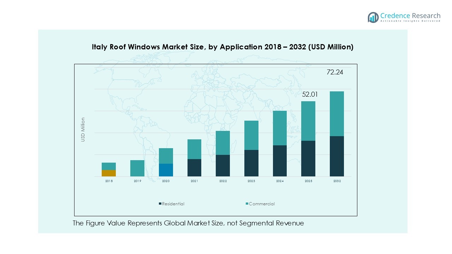Select the Residential legend color swatch
The image size is (452, 254).
[x=160, y=204]
